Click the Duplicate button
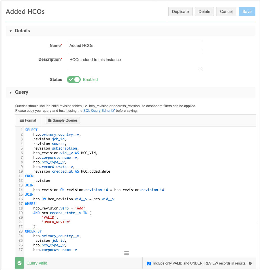This screenshot has height=270, width=260. (x=180, y=12)
